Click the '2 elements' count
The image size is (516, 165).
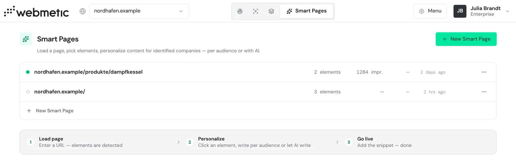click(x=327, y=72)
